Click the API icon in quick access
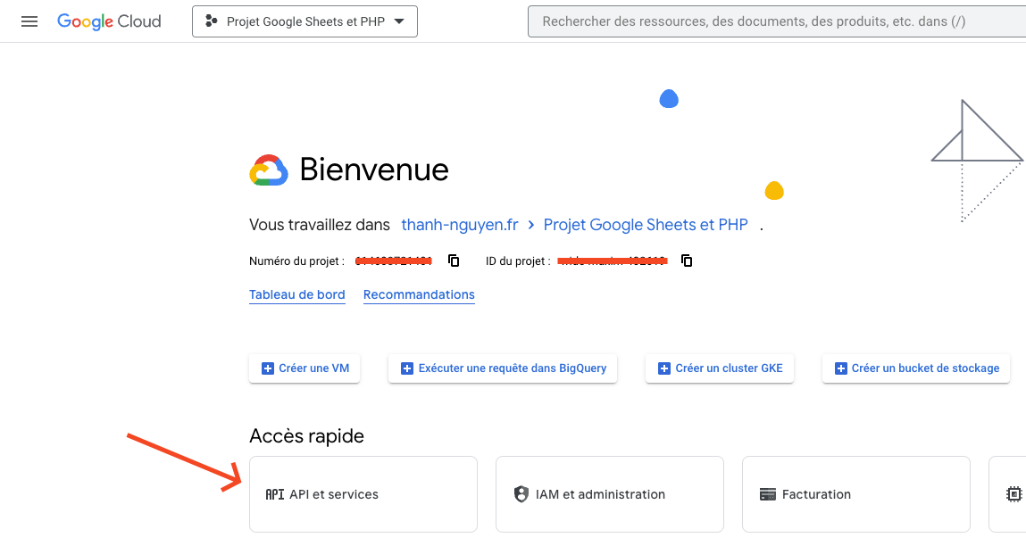Image resolution: width=1026 pixels, height=546 pixels. (x=274, y=494)
